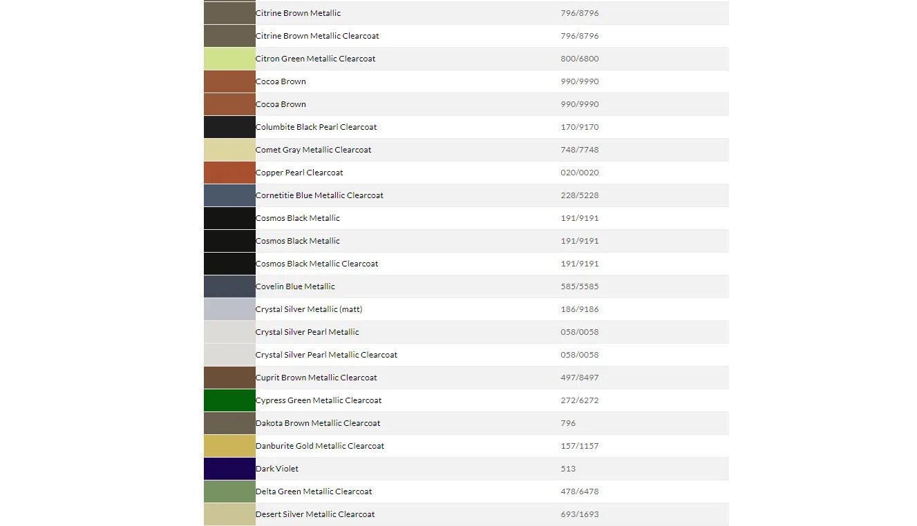Choose the Dark Violet color swatch
917x526 pixels.
tap(229, 469)
